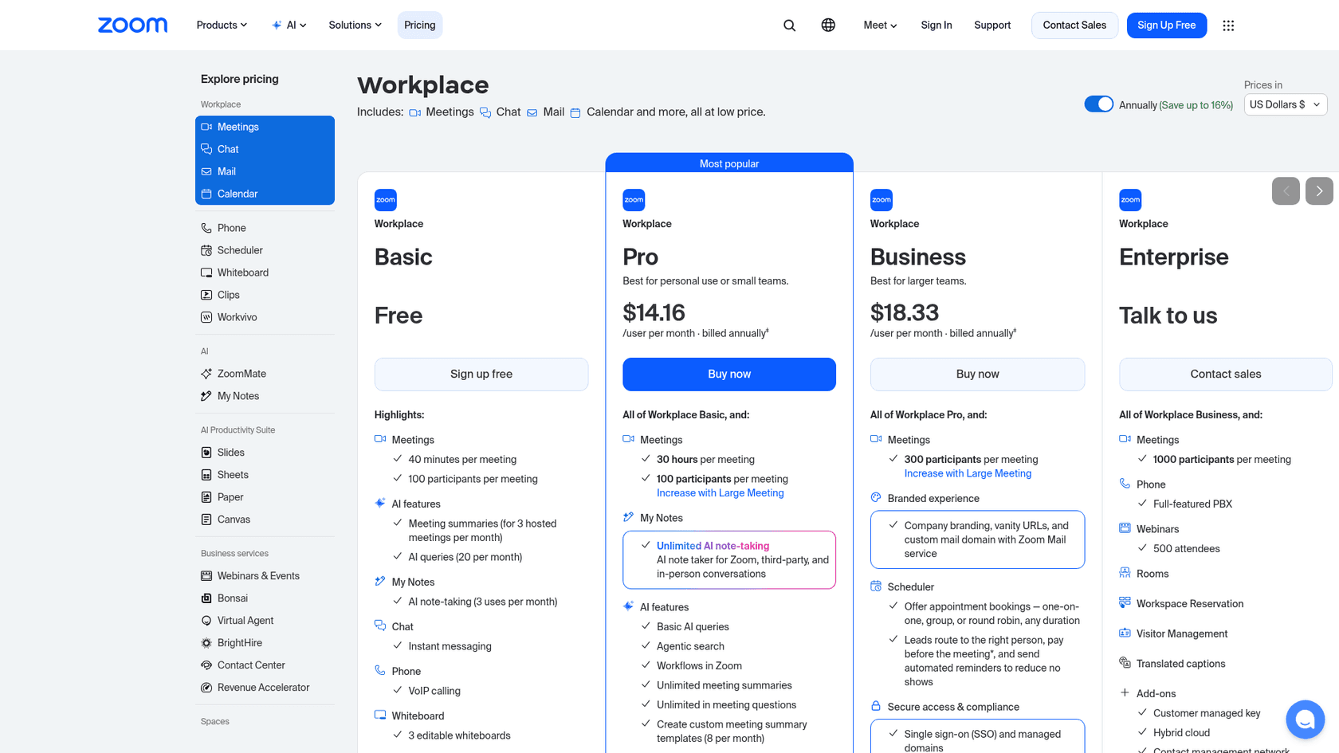1339x753 pixels.
Task: Select Chat in Workplace sidebar
Action: click(265, 149)
